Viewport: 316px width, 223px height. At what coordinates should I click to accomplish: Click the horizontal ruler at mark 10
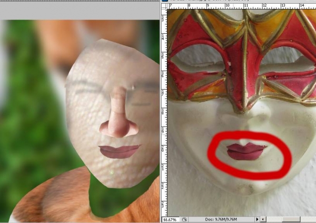point(227,6)
